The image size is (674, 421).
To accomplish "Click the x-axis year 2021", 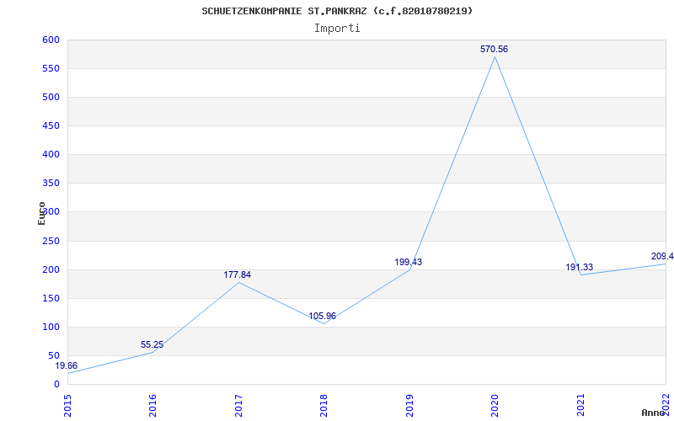I will [x=580, y=406].
